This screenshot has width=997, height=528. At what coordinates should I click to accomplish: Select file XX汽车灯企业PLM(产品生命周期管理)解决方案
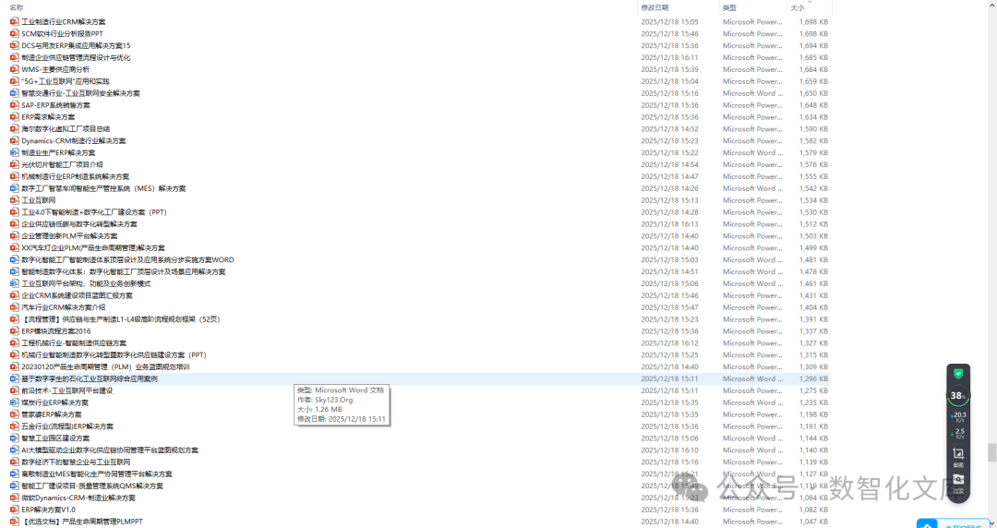click(x=93, y=248)
